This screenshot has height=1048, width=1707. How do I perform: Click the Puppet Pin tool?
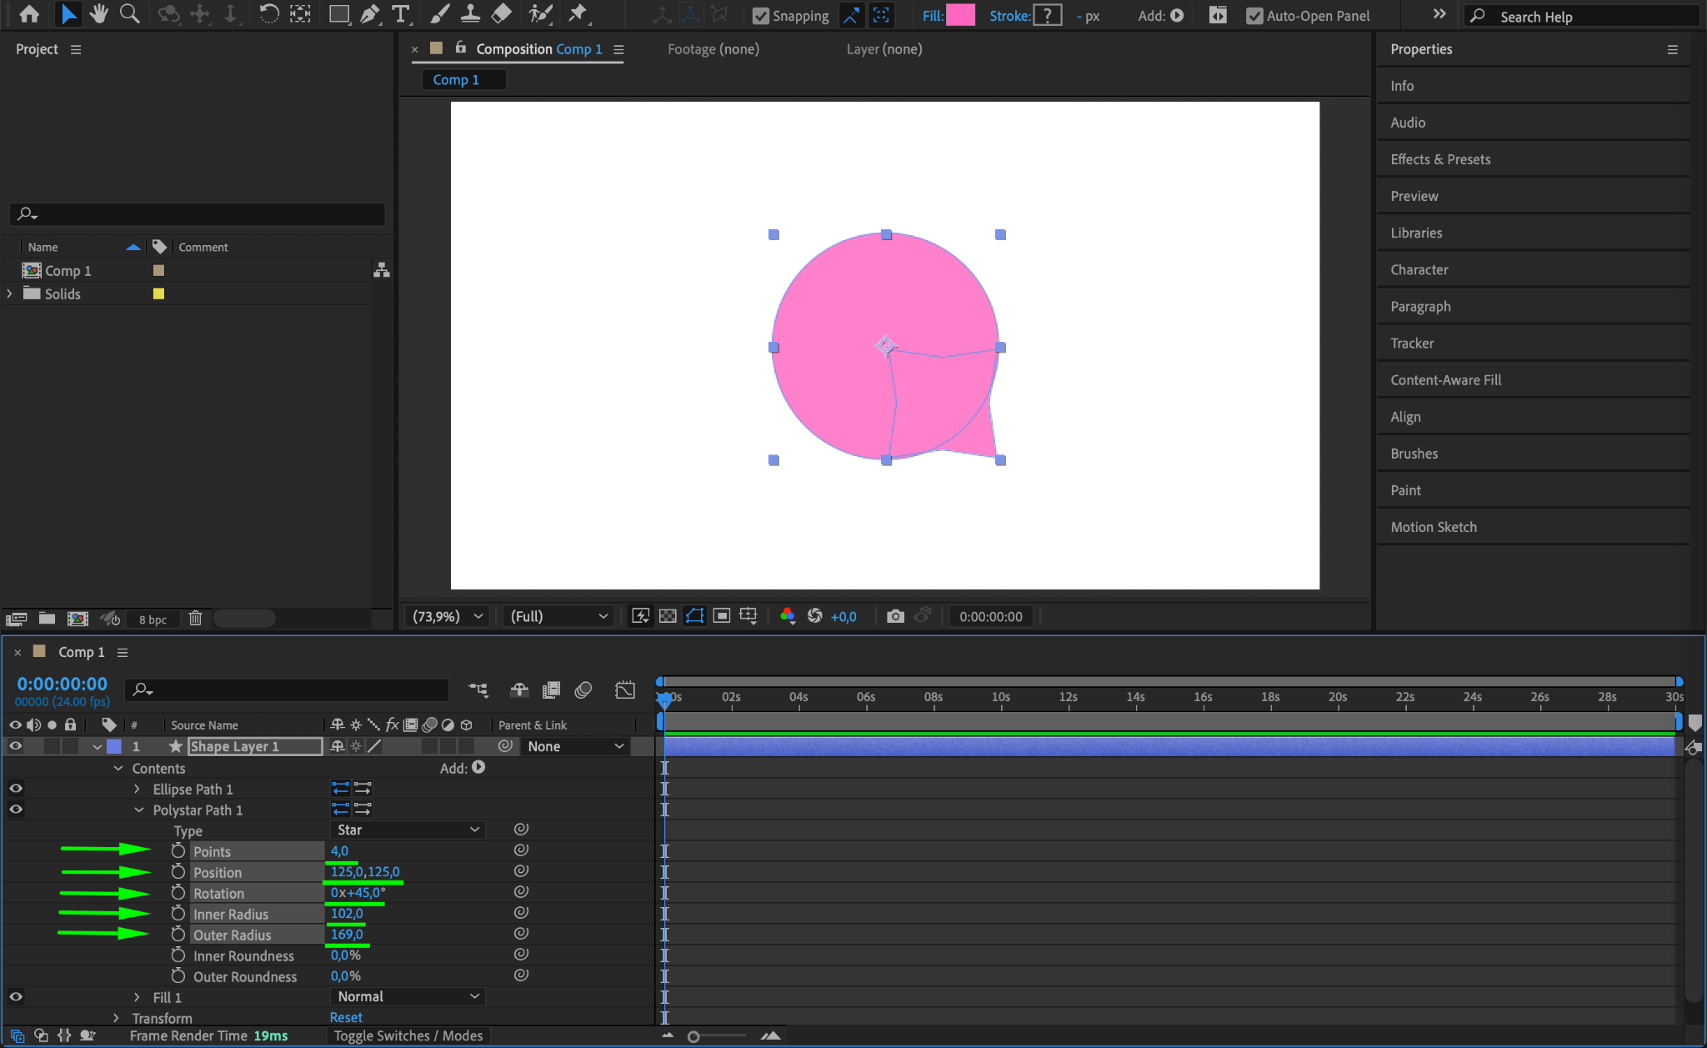[577, 14]
